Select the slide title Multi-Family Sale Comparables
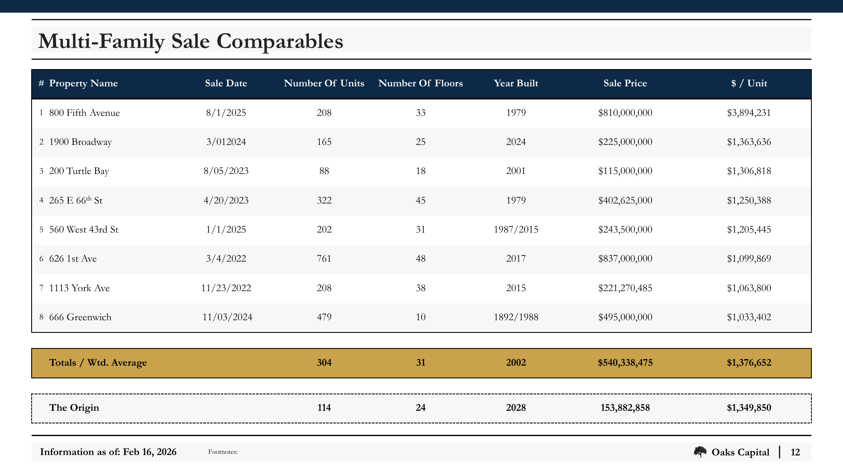Image resolution: width=843 pixels, height=474 pixels. tap(191, 42)
